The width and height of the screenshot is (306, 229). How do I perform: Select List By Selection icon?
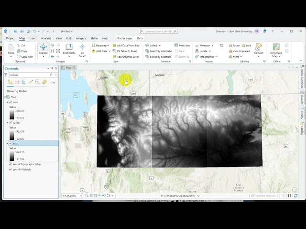tap(24, 82)
